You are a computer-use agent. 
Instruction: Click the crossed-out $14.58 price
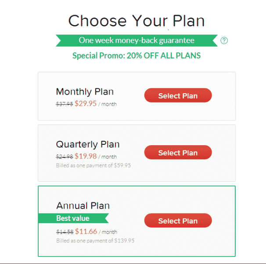point(65,232)
